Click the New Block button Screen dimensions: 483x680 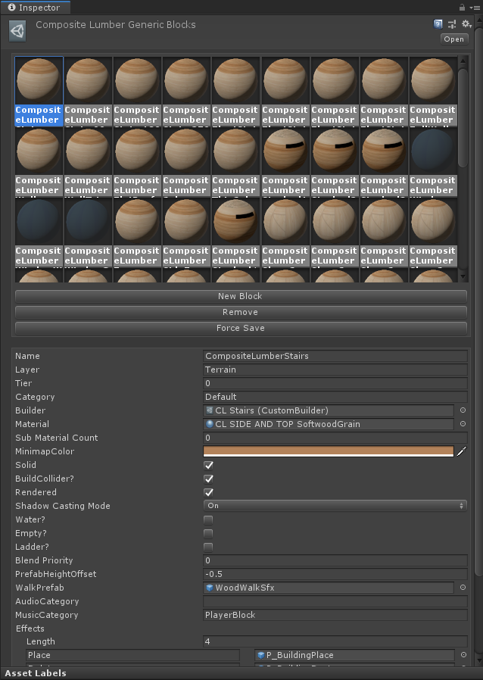pyautogui.click(x=241, y=296)
